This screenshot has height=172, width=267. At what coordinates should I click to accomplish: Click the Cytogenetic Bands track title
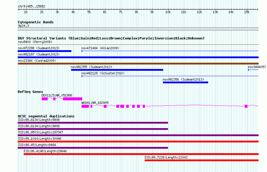click(36, 22)
